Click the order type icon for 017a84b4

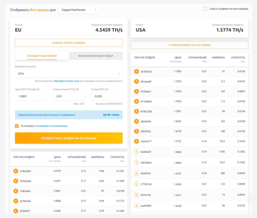coord(136,101)
